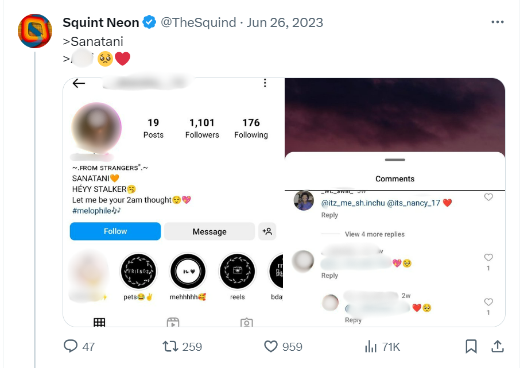Bookmark this tweet
This screenshot has height=368, width=520.
471,346
